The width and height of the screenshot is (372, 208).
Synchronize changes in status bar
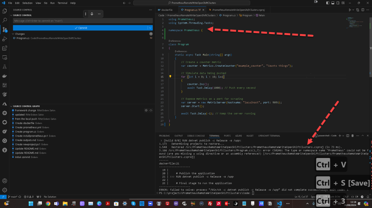20,197
